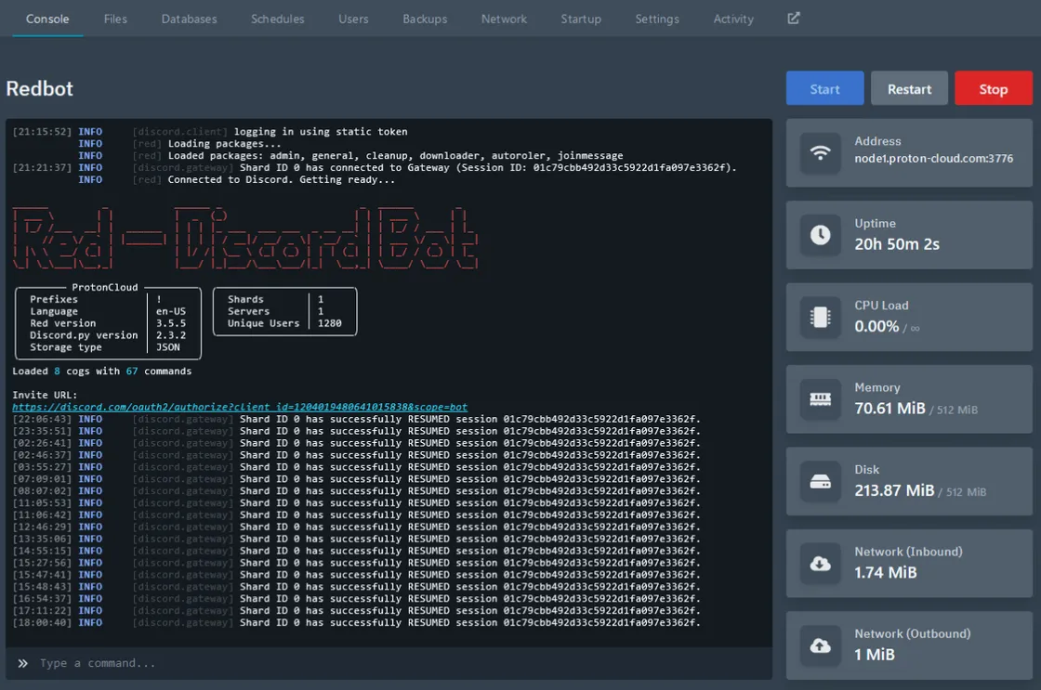The width and height of the screenshot is (1041, 690).
Task: Click the 21:15:52 logging in log line
Action: click(210, 131)
